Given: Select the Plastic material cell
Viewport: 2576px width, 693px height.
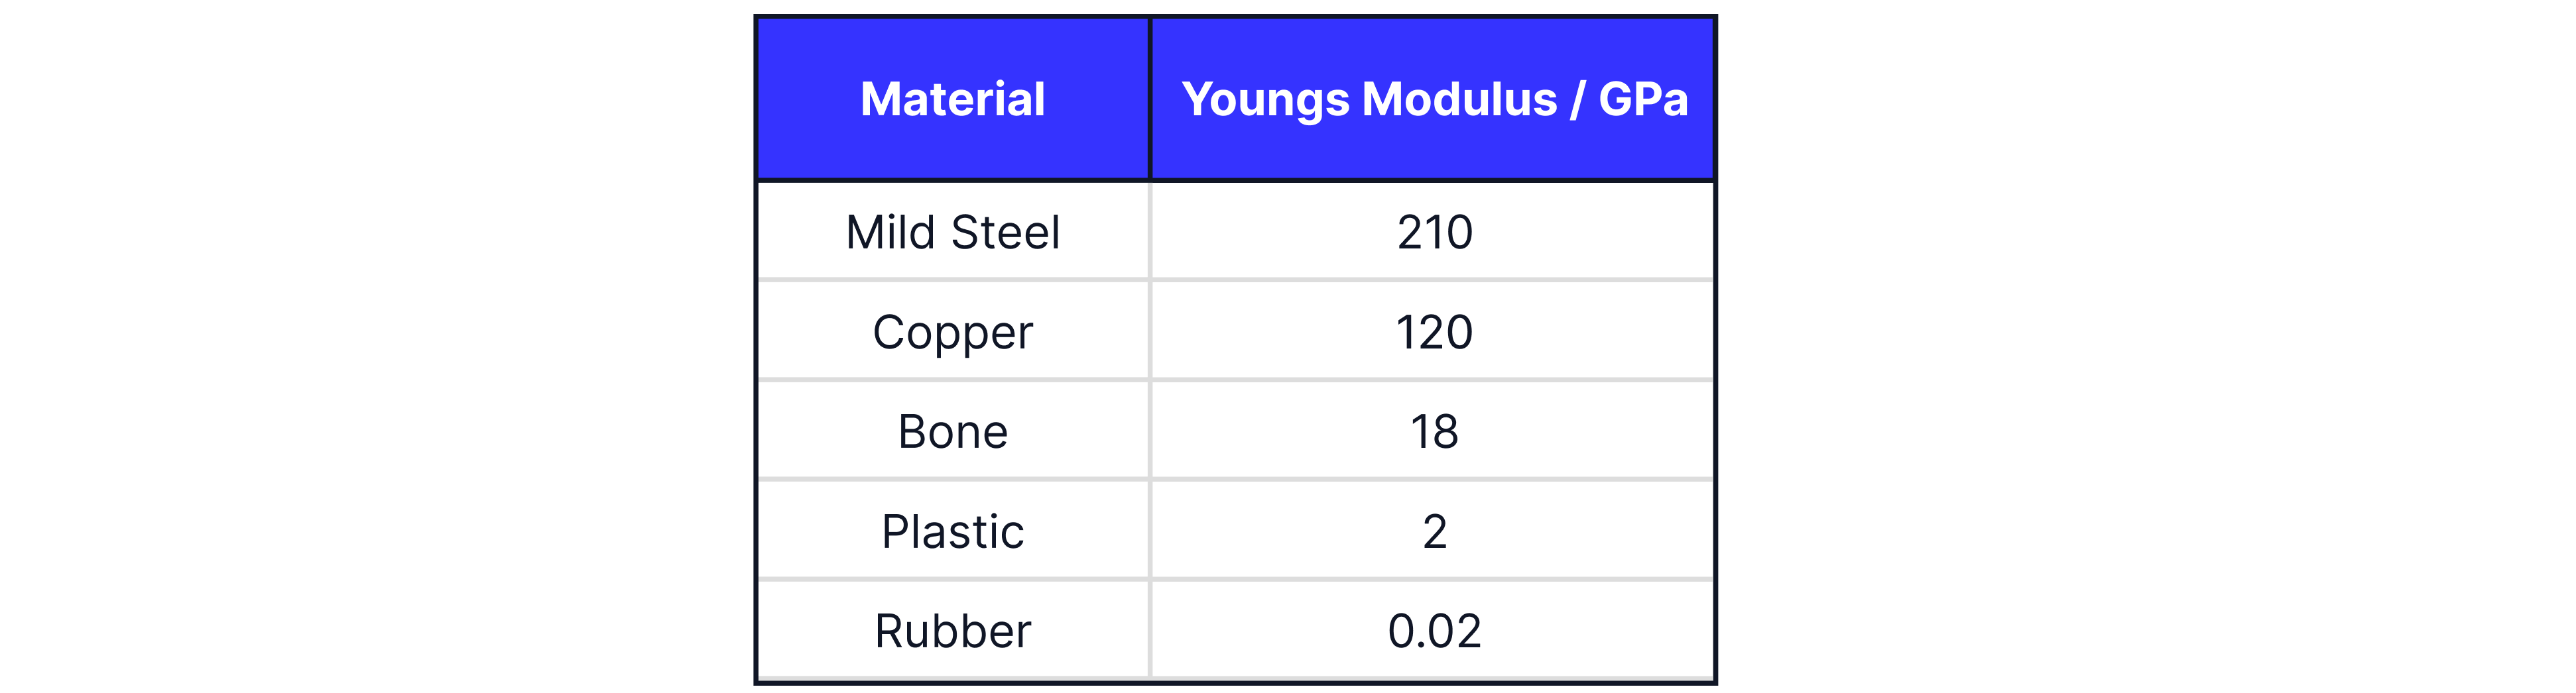Looking at the screenshot, I should (952, 532).
